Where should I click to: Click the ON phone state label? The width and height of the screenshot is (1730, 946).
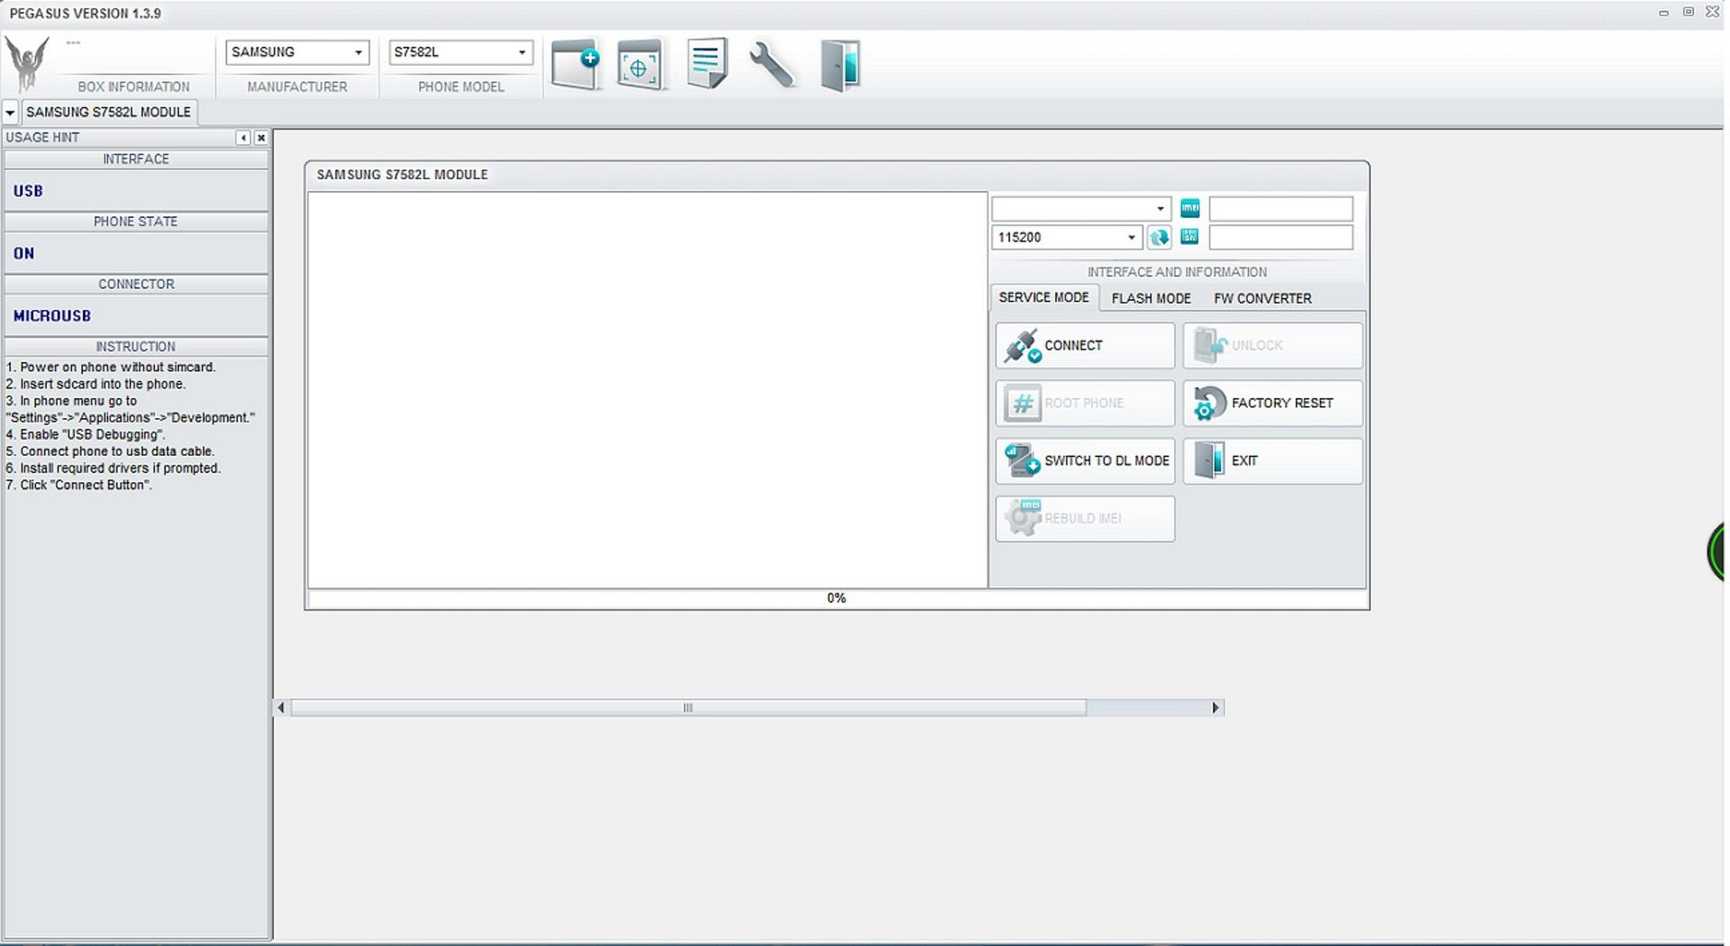24,254
